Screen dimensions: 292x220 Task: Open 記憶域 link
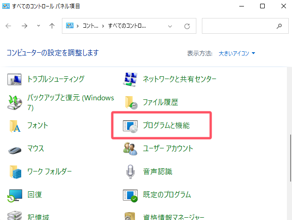click(x=38, y=217)
